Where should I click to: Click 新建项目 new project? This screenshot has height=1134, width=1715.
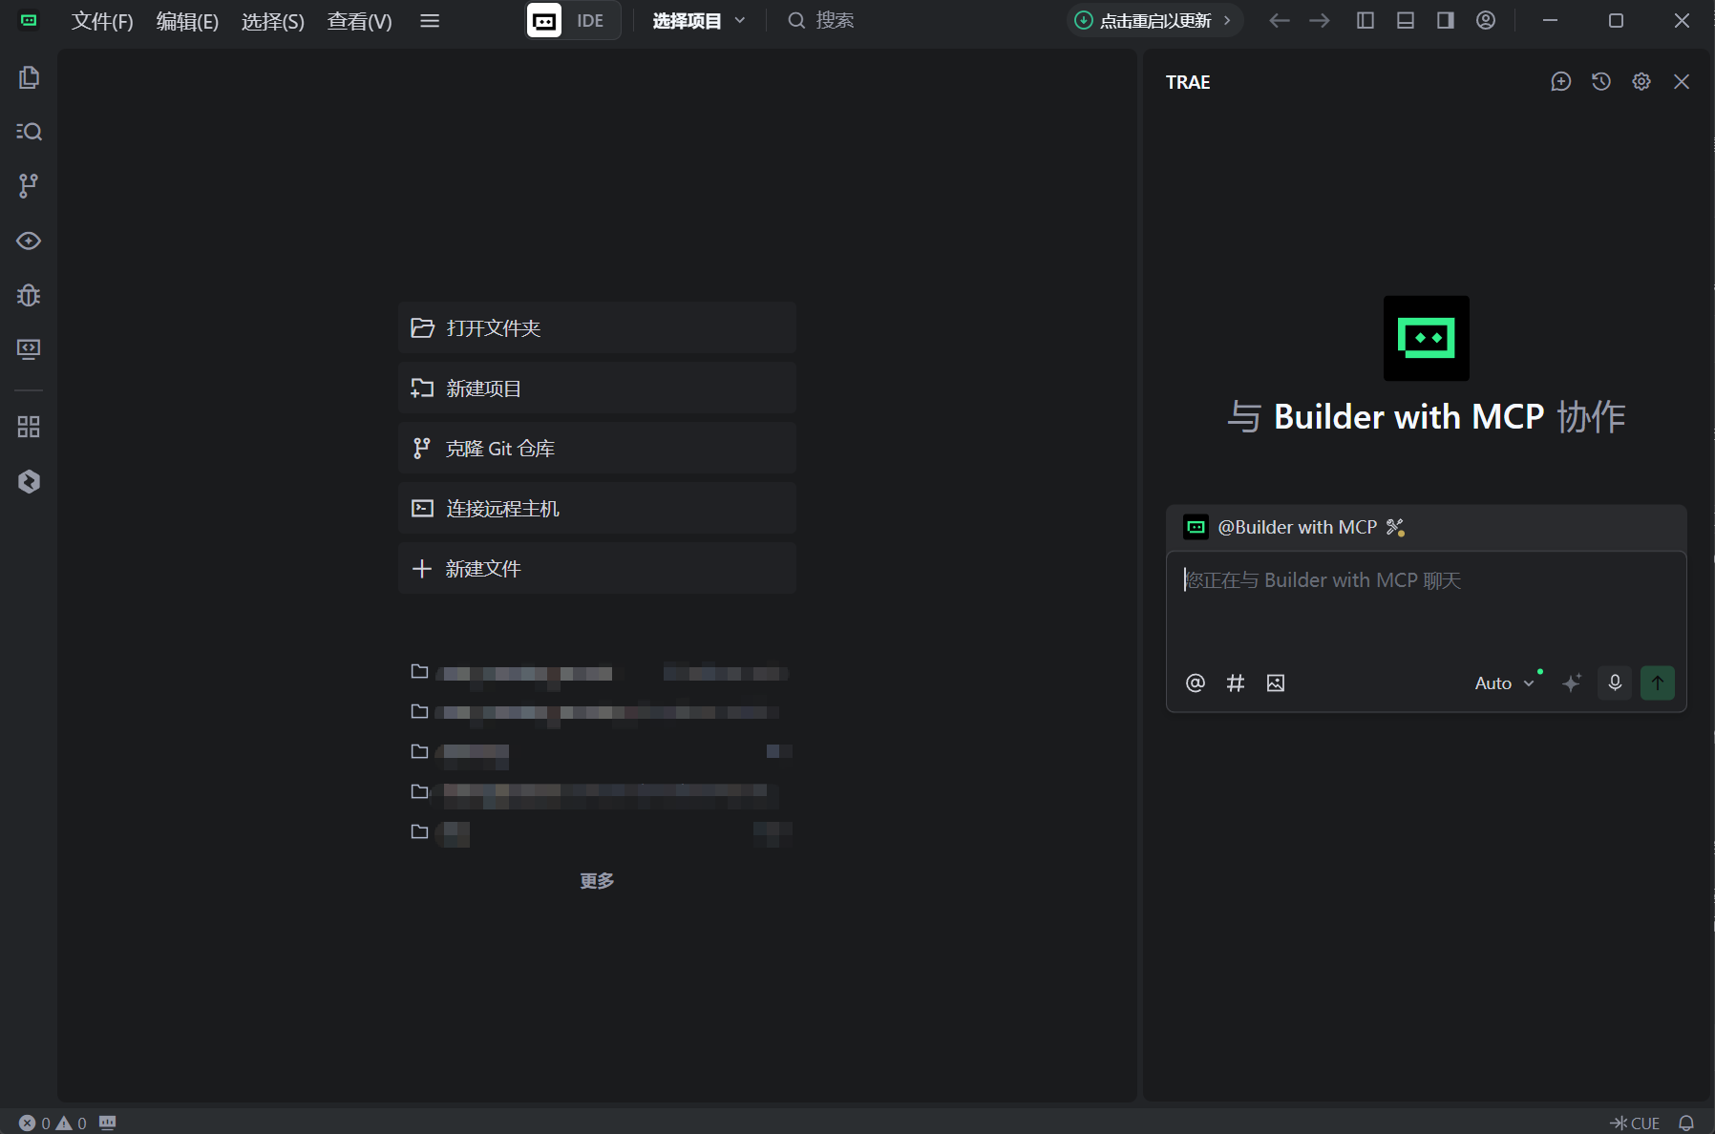point(597,388)
